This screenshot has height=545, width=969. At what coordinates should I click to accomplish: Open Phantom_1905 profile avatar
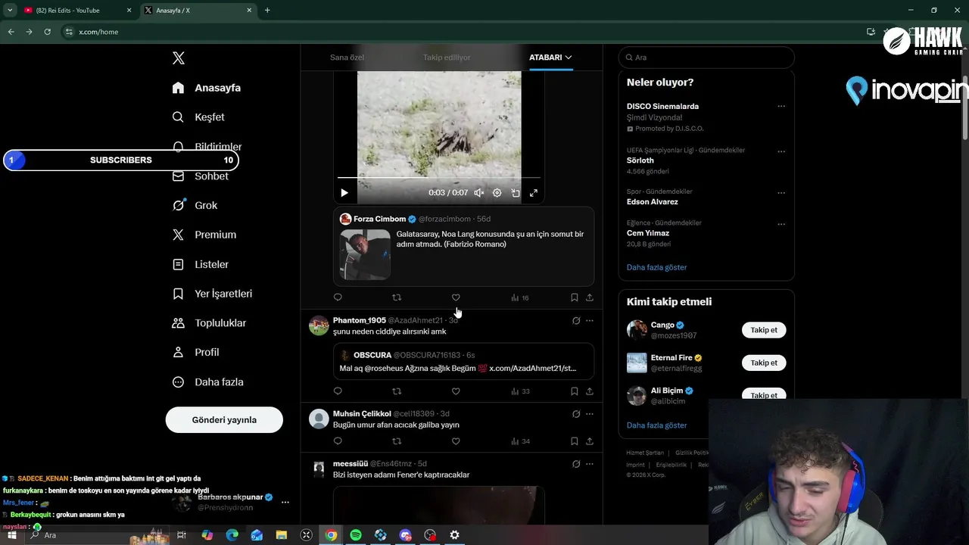point(319,325)
